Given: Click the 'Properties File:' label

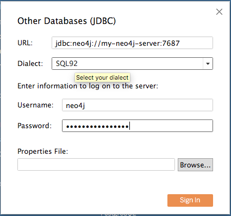Looking at the screenshot, I should point(43,151).
